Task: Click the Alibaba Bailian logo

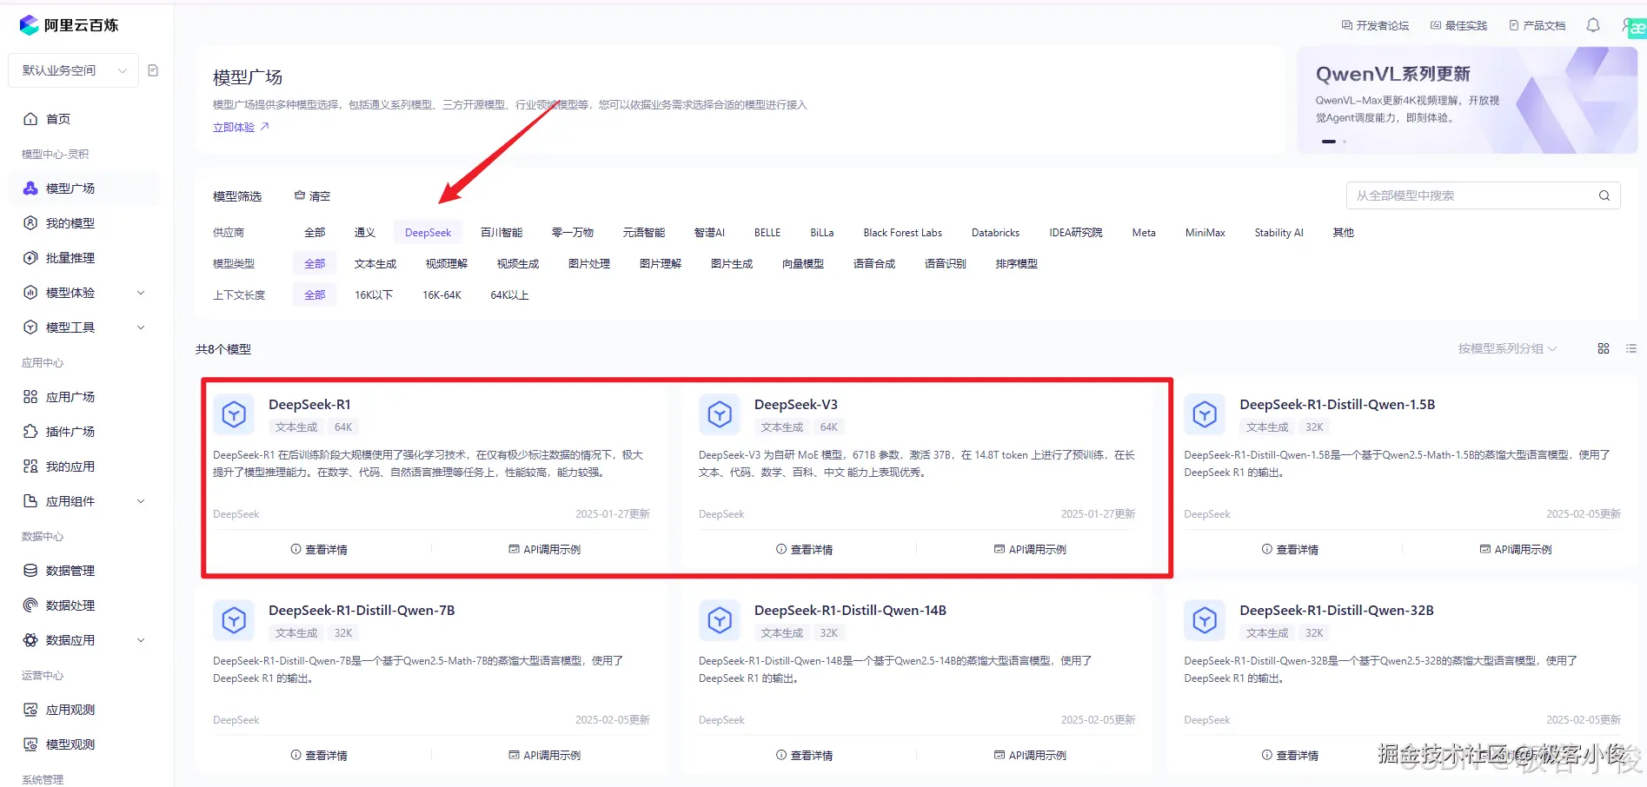Action: point(69,25)
